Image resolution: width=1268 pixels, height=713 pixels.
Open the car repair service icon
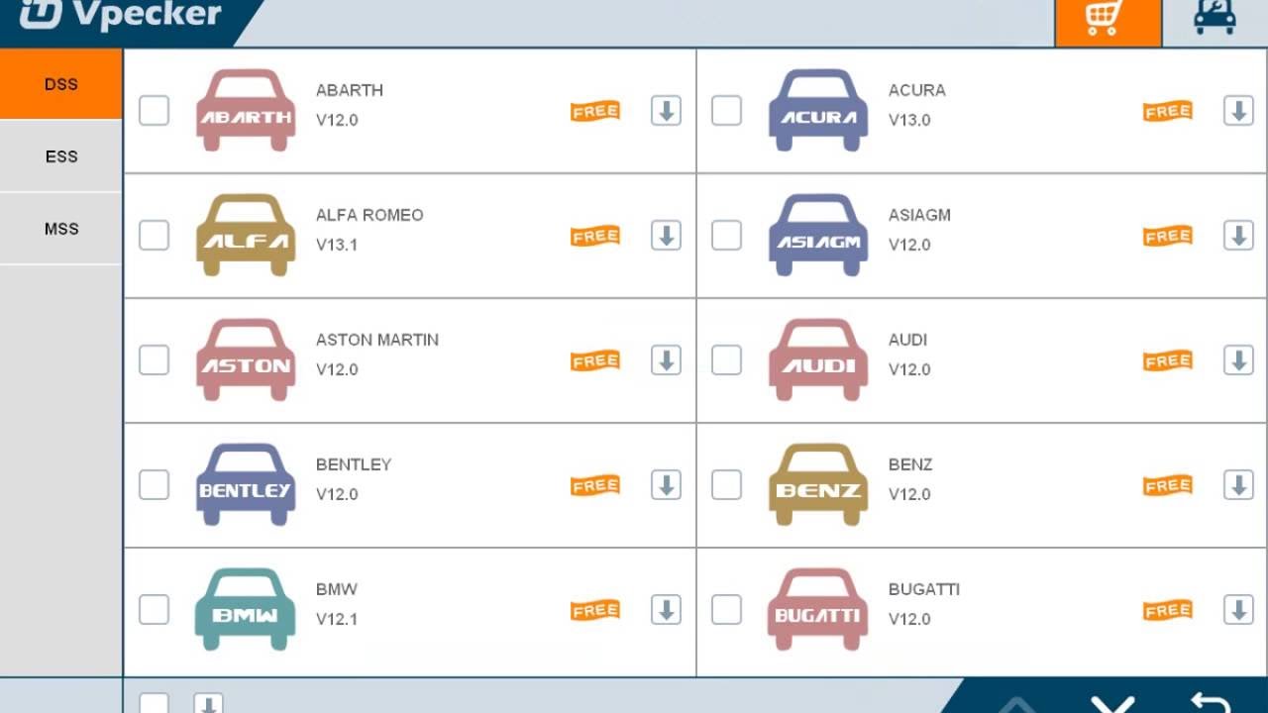point(1215,18)
